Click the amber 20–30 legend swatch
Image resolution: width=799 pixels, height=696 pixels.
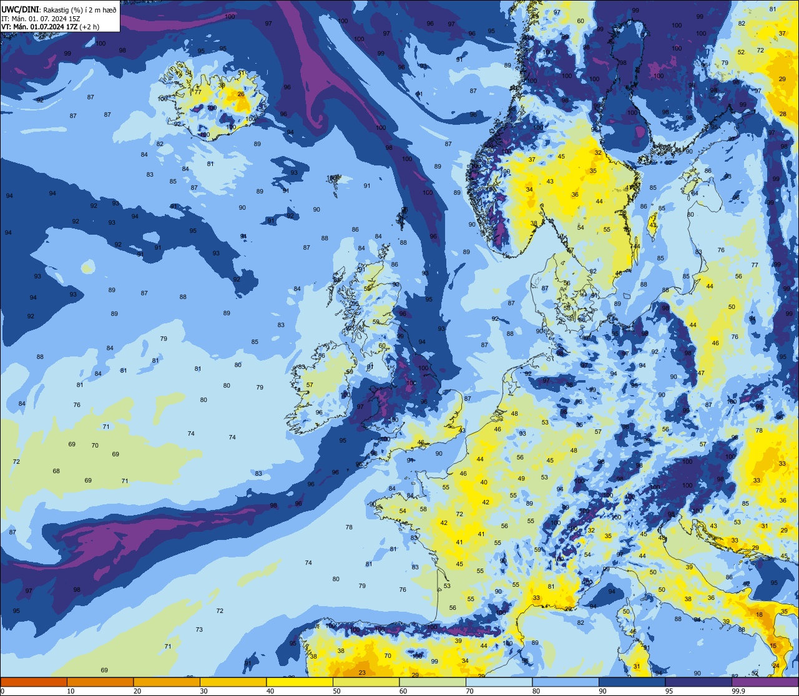(x=167, y=682)
